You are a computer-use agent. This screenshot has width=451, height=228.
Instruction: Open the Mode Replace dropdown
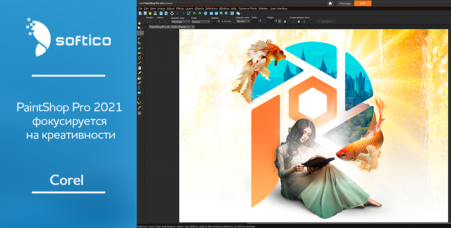point(200,21)
